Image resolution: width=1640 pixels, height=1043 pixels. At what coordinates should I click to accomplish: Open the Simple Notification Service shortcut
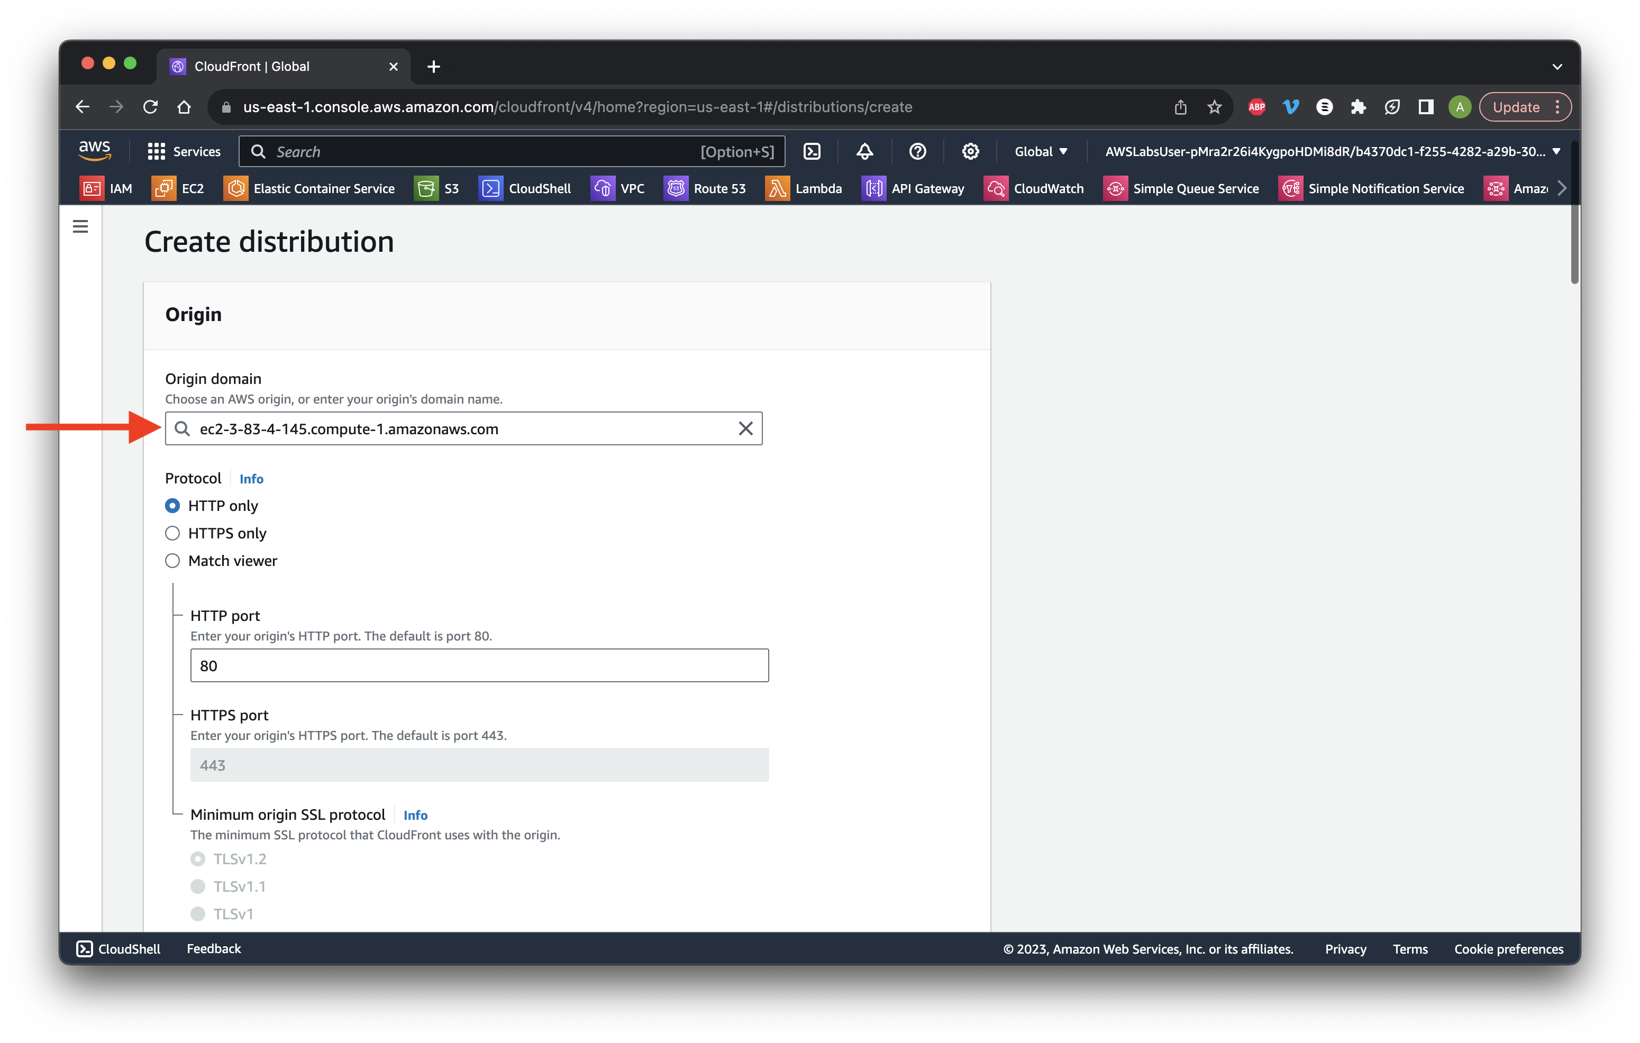(x=1371, y=189)
